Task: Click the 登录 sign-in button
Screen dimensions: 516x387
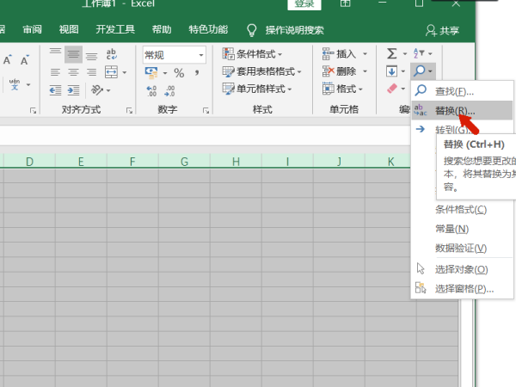Action: coord(304,4)
